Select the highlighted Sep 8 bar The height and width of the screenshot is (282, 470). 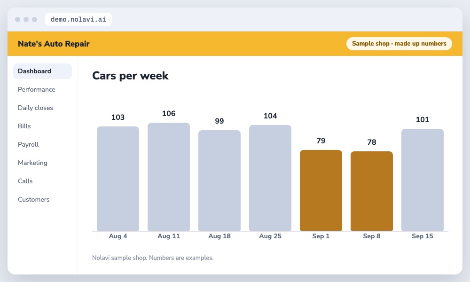[x=372, y=191]
